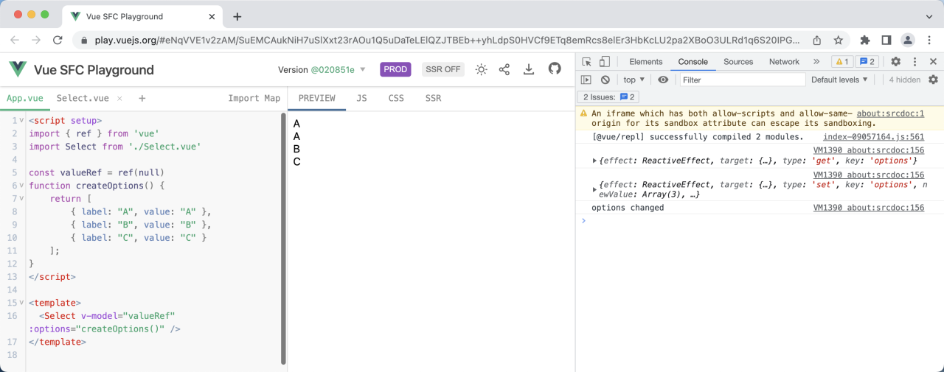This screenshot has height=372, width=944.
Task: Click the inspect element picker icon
Action: click(586, 62)
